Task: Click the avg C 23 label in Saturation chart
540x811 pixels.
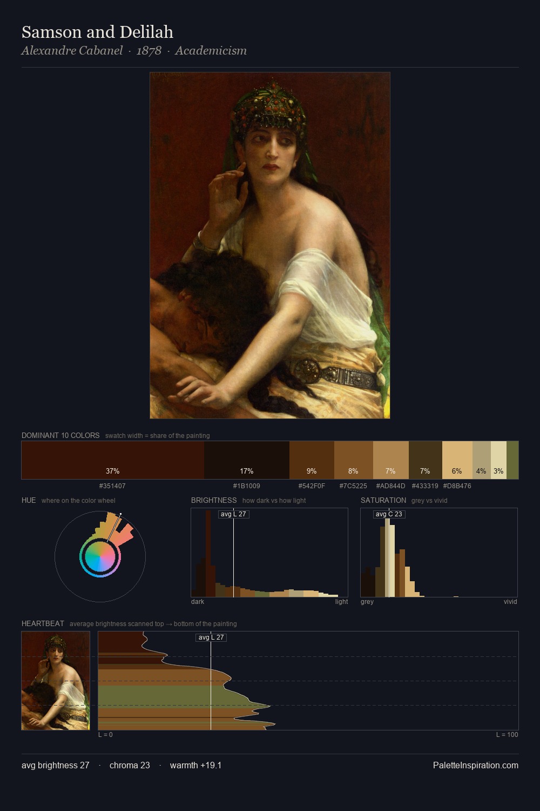Action: (x=389, y=514)
